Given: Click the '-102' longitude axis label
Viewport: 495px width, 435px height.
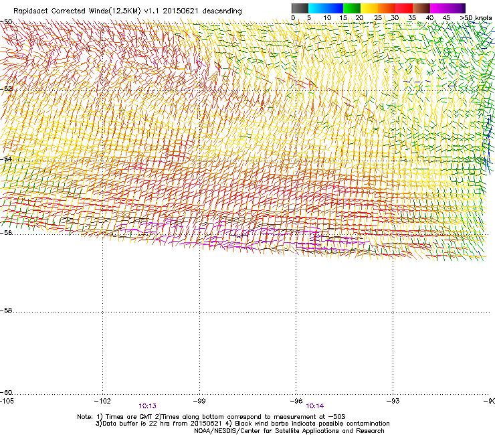Looking at the screenshot, I should [x=102, y=401].
